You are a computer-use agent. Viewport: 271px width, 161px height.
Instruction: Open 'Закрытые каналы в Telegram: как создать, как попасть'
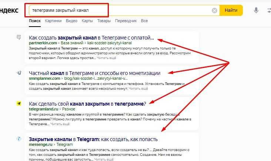[93, 139]
